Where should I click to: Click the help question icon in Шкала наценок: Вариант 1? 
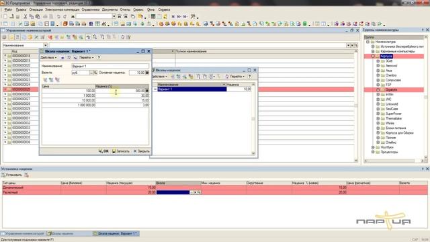tap(99, 58)
